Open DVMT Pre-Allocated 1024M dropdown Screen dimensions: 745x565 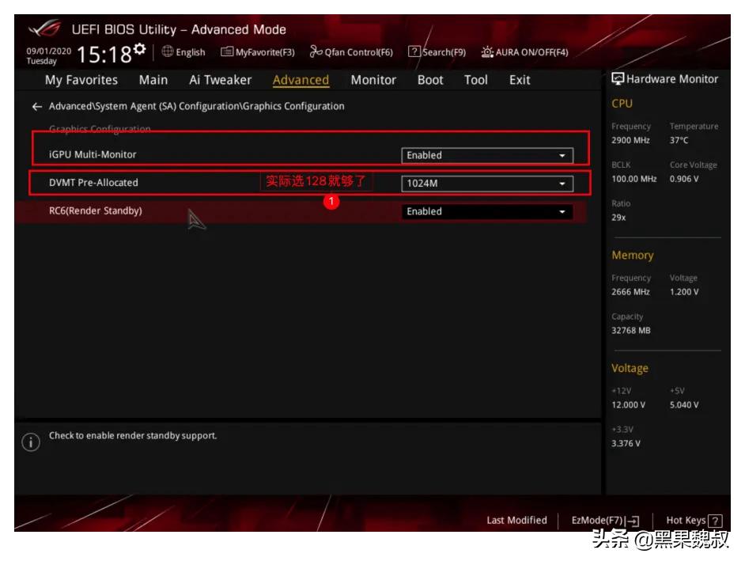[487, 184]
